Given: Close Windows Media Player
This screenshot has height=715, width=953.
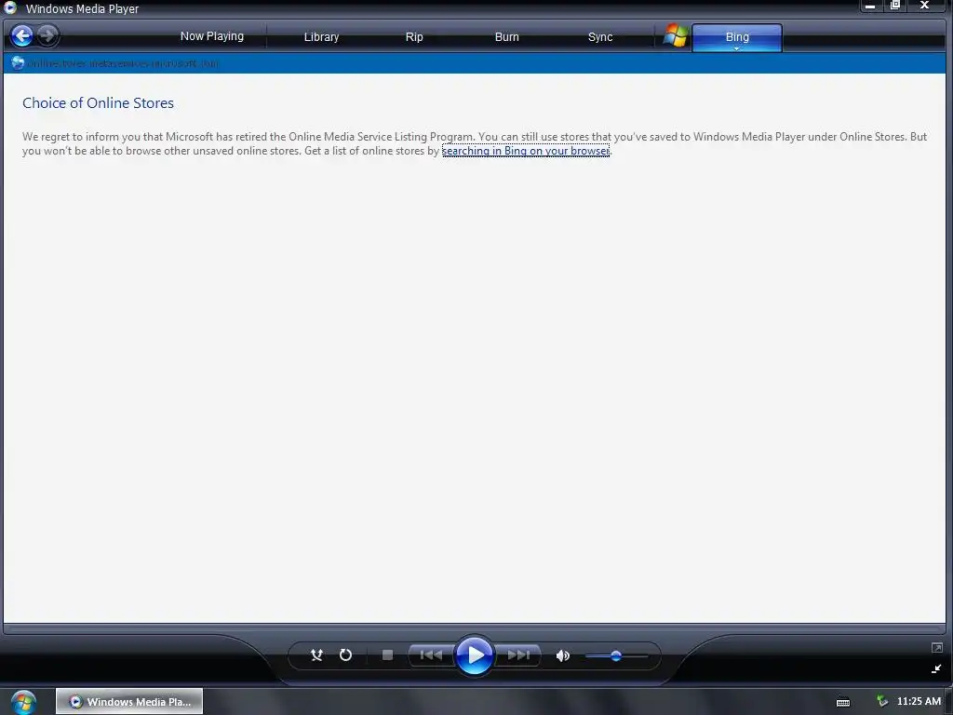Looking at the screenshot, I should [926, 6].
